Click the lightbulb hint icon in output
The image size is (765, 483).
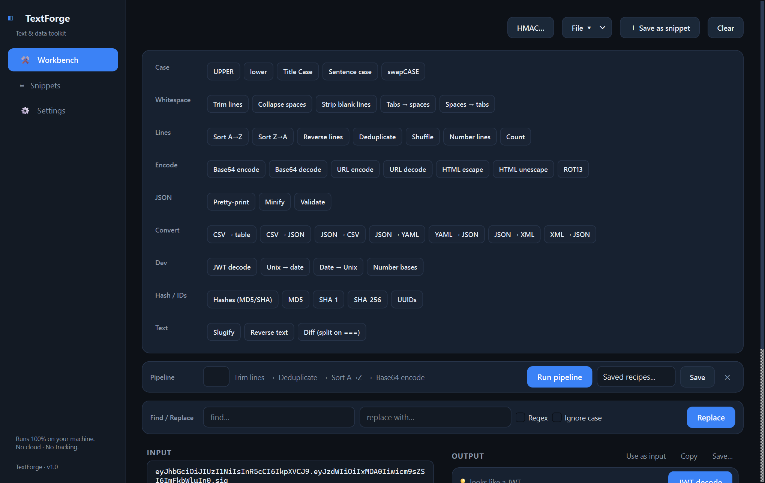(x=463, y=481)
